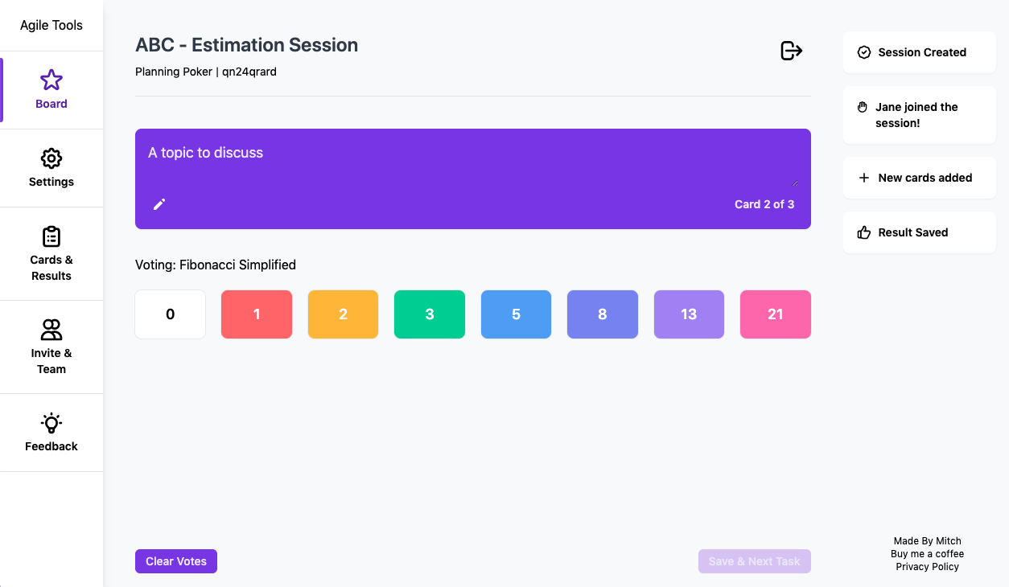Click the Clear Votes button

click(175, 560)
